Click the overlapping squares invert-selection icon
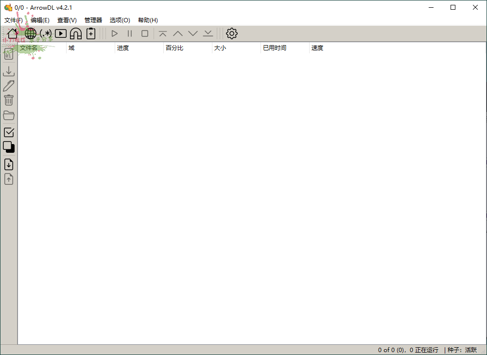Screen dimensions: 487x355 click(x=9, y=146)
